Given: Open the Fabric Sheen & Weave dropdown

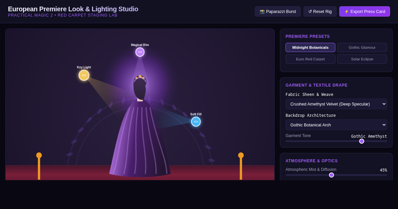Looking at the screenshot, I should coord(336,104).
